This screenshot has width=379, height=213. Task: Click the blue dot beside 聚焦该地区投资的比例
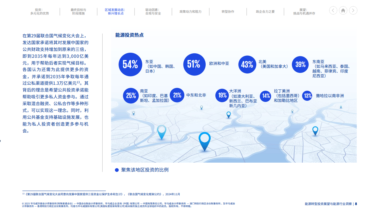point(116,170)
